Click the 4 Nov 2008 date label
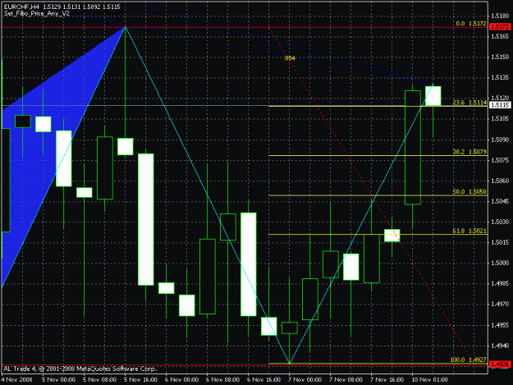 tap(17, 379)
